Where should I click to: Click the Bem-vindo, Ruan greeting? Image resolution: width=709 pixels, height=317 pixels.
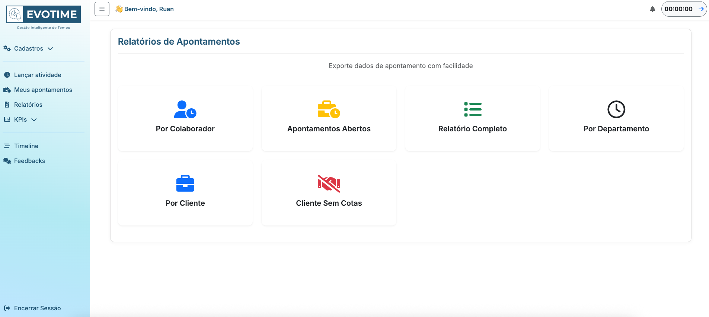(149, 9)
